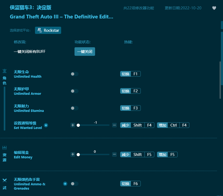Viewport: 223px width, 196px height.
Task: Click the F6 hotkey for Unlimited Ammo
Action: pos(130,184)
